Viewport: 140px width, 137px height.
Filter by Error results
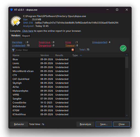point(68,42)
